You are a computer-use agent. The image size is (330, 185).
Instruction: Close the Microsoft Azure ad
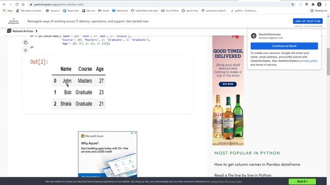[x=135, y=133]
